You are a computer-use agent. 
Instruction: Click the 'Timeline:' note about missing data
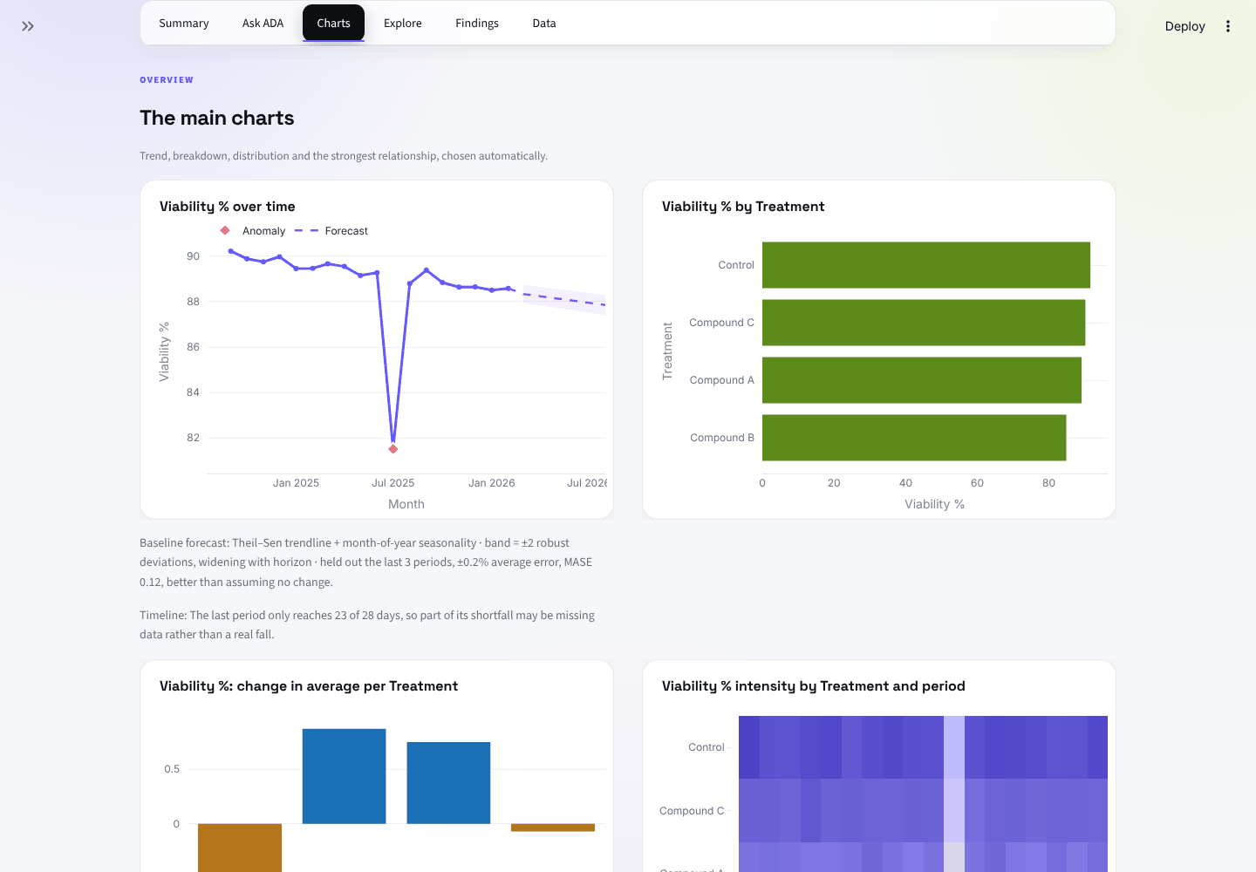coord(367,624)
